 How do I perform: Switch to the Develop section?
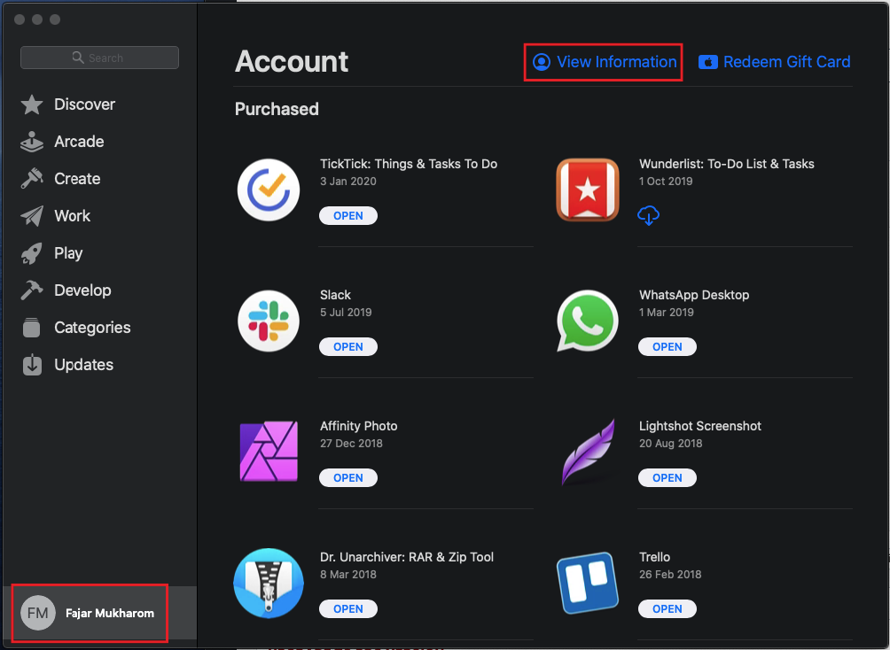[82, 290]
